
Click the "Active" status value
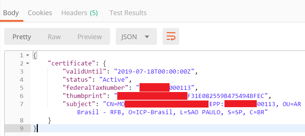point(114,79)
